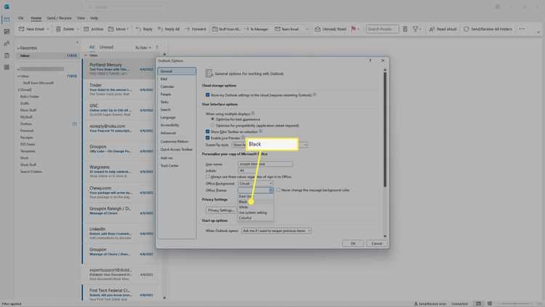Select Optimize for best appearance option

coord(213,119)
